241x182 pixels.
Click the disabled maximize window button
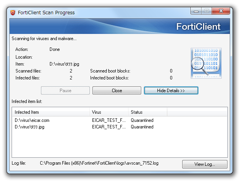pos(207,11)
